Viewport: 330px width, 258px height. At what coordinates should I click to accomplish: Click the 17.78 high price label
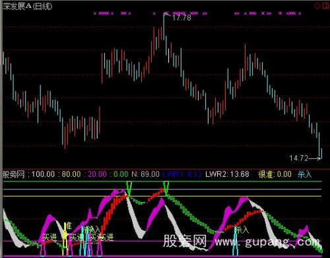181,18
